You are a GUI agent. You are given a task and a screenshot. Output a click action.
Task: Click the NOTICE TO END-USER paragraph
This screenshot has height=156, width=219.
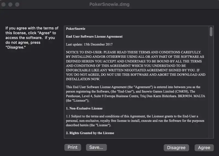(136, 65)
